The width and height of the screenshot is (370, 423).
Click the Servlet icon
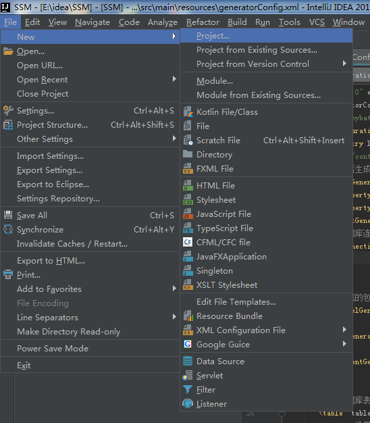(x=188, y=375)
